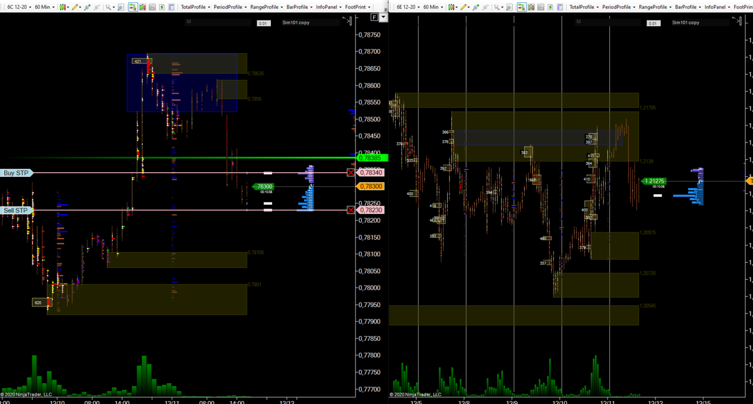
Task: Click the 0,78230 sell stop price marker
Action: coord(370,210)
